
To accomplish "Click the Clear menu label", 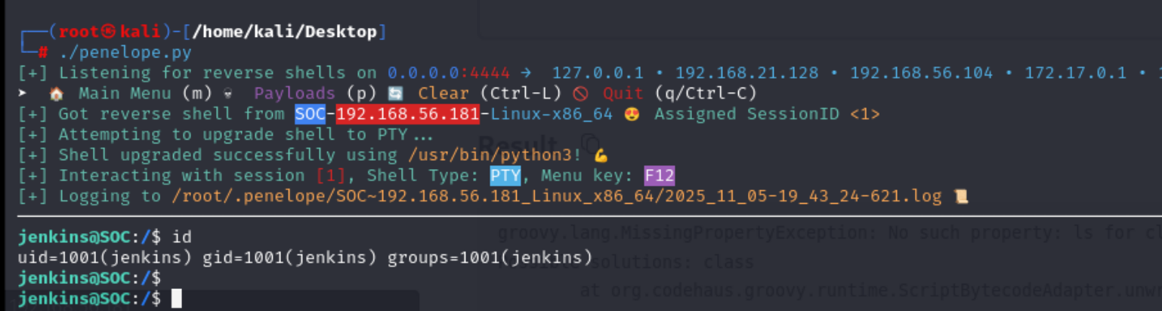I will tap(442, 94).
